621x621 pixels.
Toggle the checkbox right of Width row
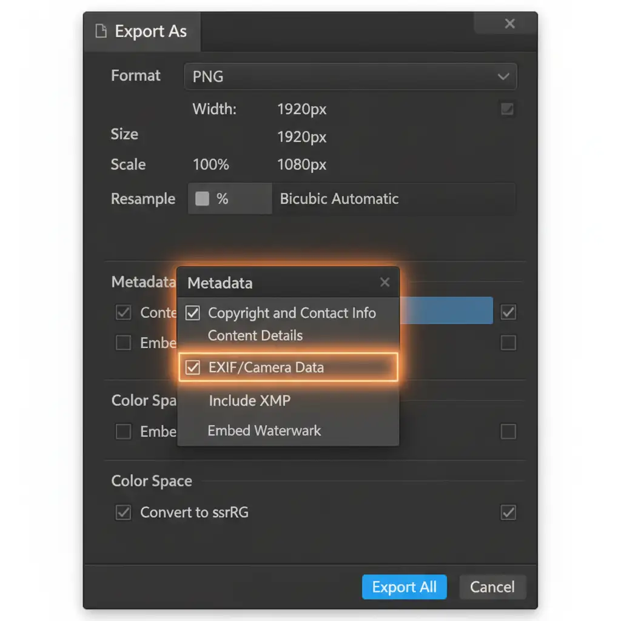click(507, 110)
